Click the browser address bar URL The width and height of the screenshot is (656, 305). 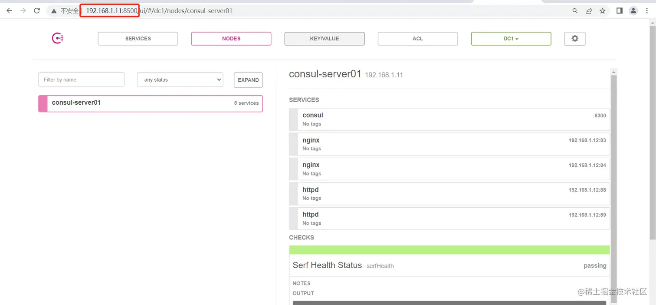pos(159,11)
